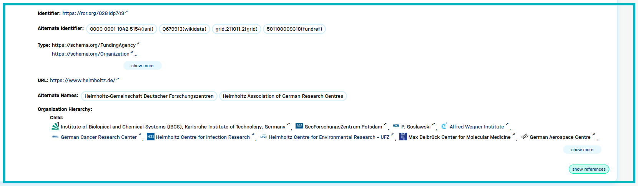Click the UFZ logo icon
The height and width of the screenshot is (186, 638).
point(263,137)
